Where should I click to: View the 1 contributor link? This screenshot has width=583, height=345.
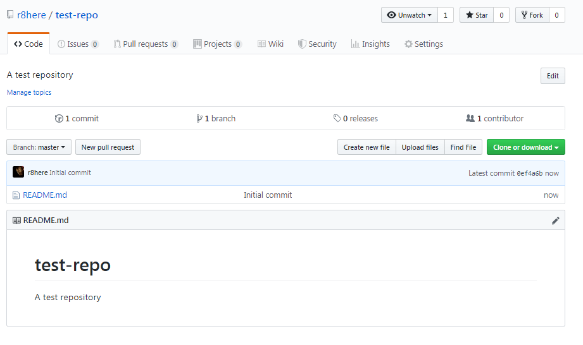tap(495, 118)
